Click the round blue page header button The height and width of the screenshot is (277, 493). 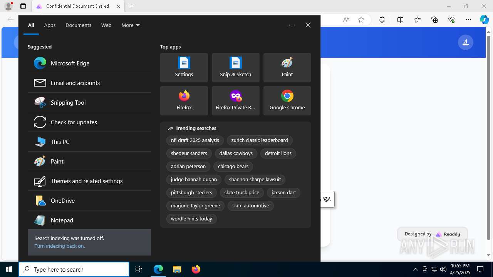(465, 42)
